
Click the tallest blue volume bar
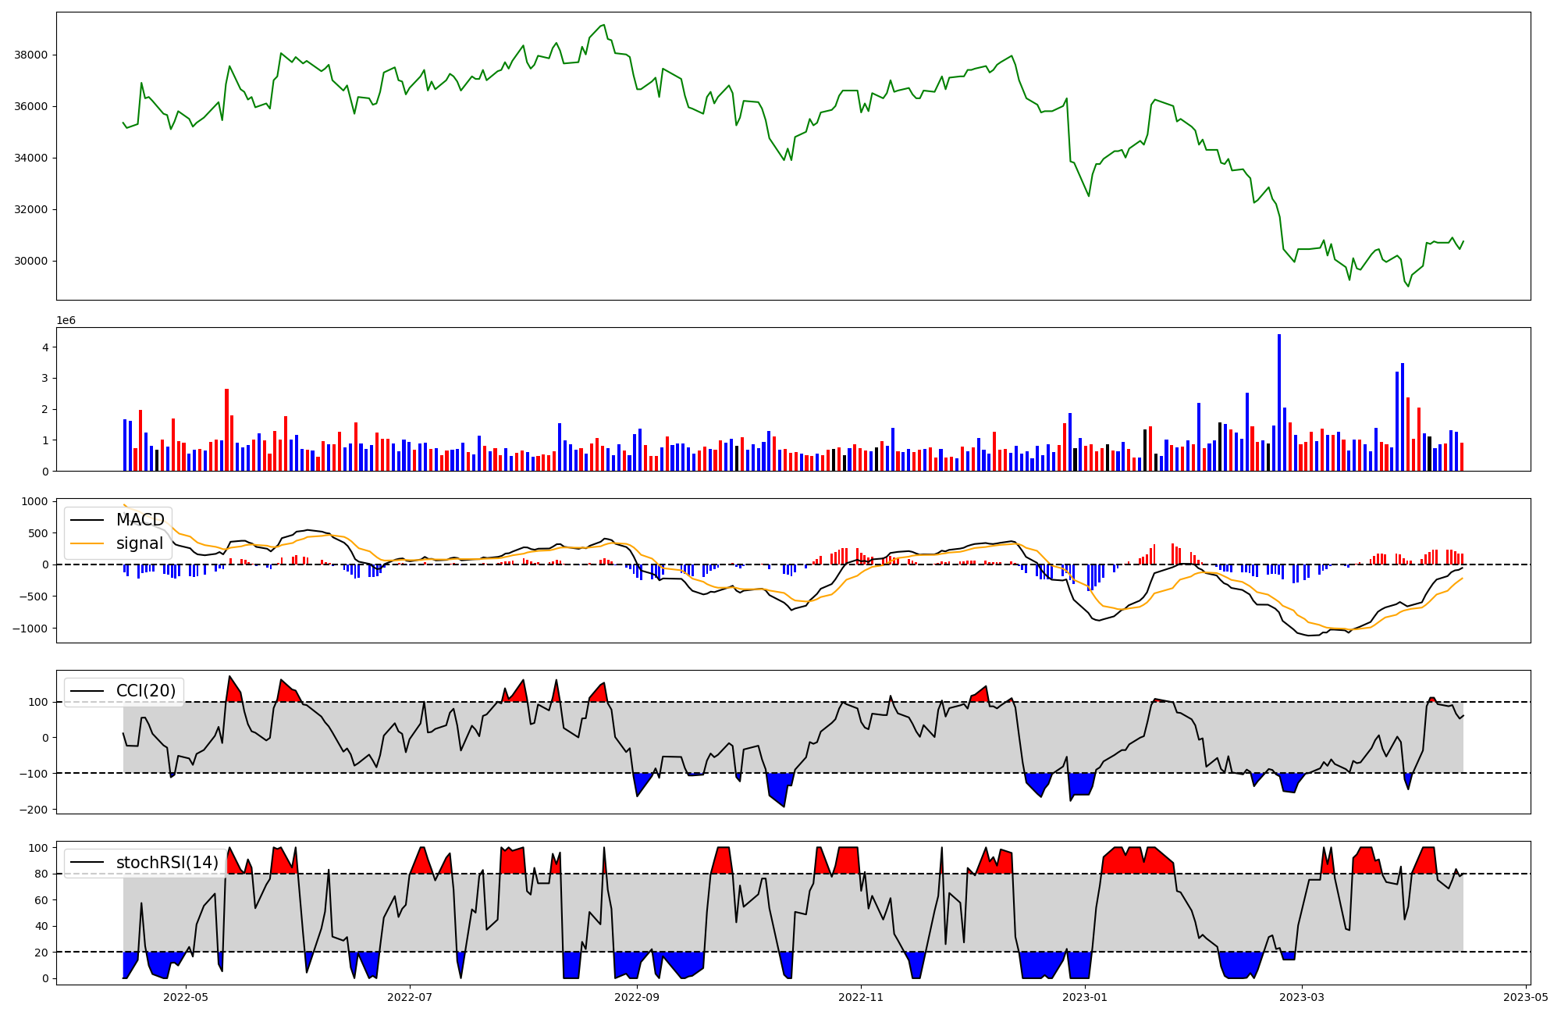point(1279,402)
